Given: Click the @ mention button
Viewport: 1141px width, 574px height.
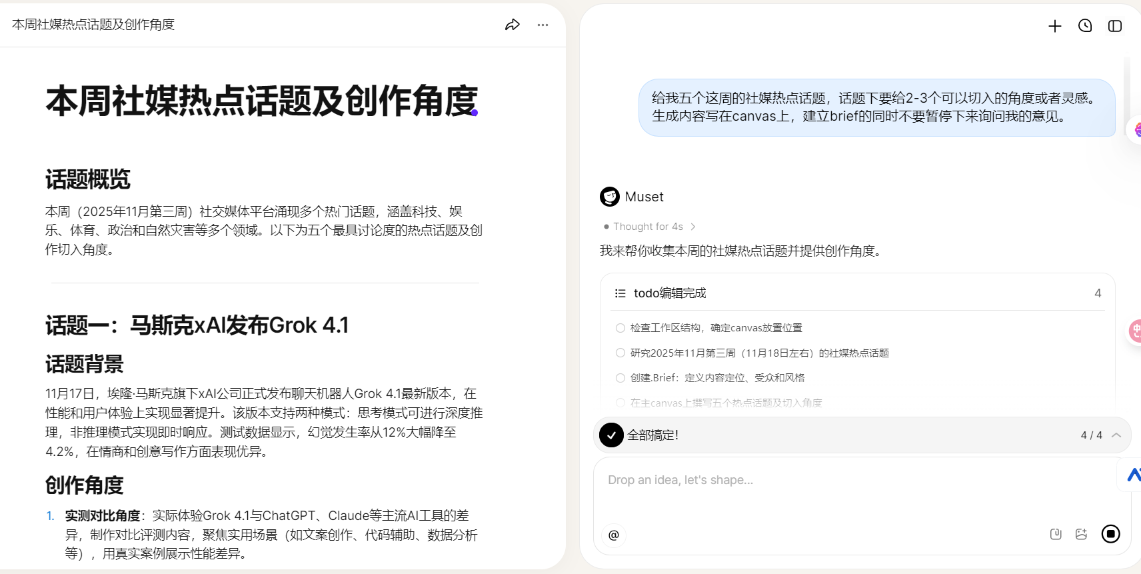Looking at the screenshot, I should point(614,535).
